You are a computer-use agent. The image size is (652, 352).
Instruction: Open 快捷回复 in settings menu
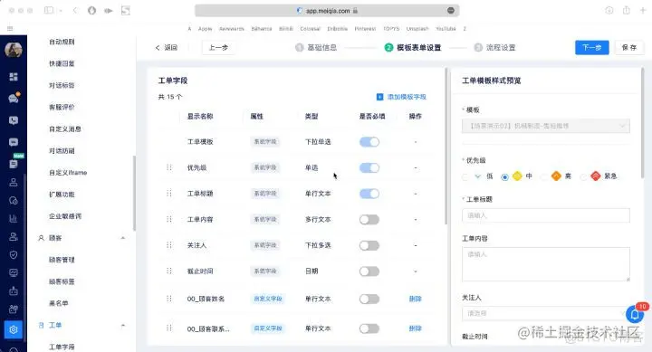(62, 63)
